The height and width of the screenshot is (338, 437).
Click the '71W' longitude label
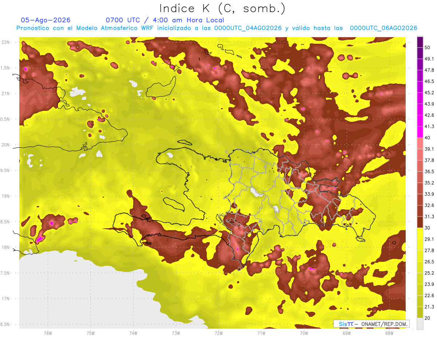pos(261,333)
